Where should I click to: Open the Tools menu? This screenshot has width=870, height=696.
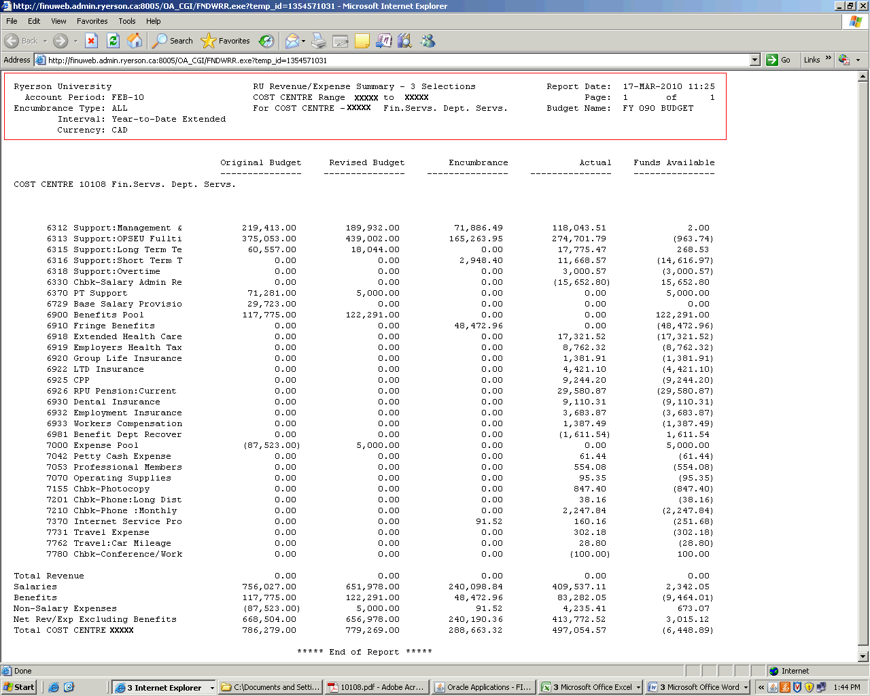(127, 21)
